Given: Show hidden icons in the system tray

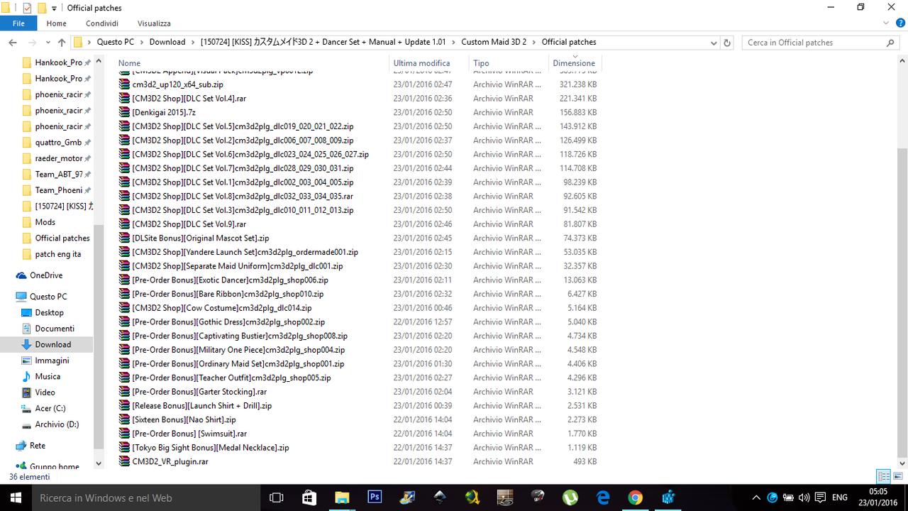Looking at the screenshot, I should pyautogui.click(x=756, y=498).
